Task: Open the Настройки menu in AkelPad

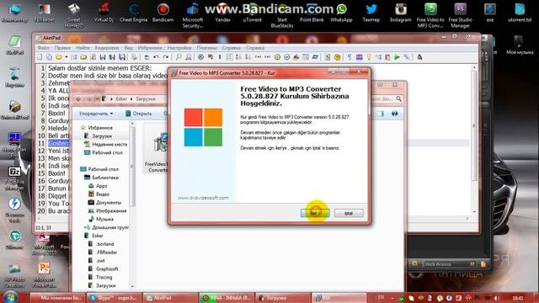Action: (179, 48)
